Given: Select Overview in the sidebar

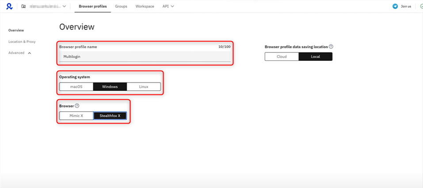Looking at the screenshot, I should click(x=16, y=30).
